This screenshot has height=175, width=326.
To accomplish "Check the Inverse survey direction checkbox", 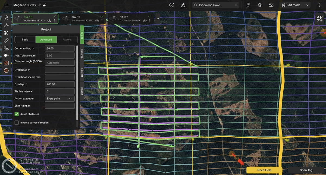I will point(17,123).
